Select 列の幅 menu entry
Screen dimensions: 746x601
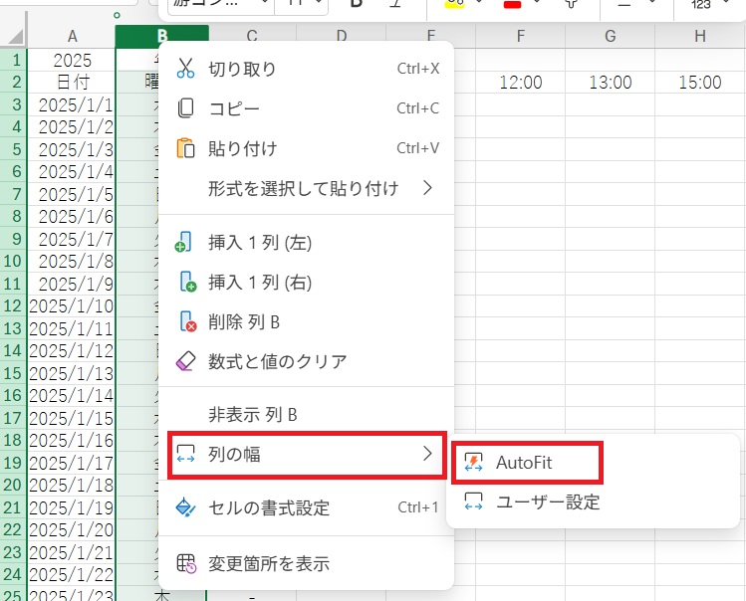pos(307,455)
